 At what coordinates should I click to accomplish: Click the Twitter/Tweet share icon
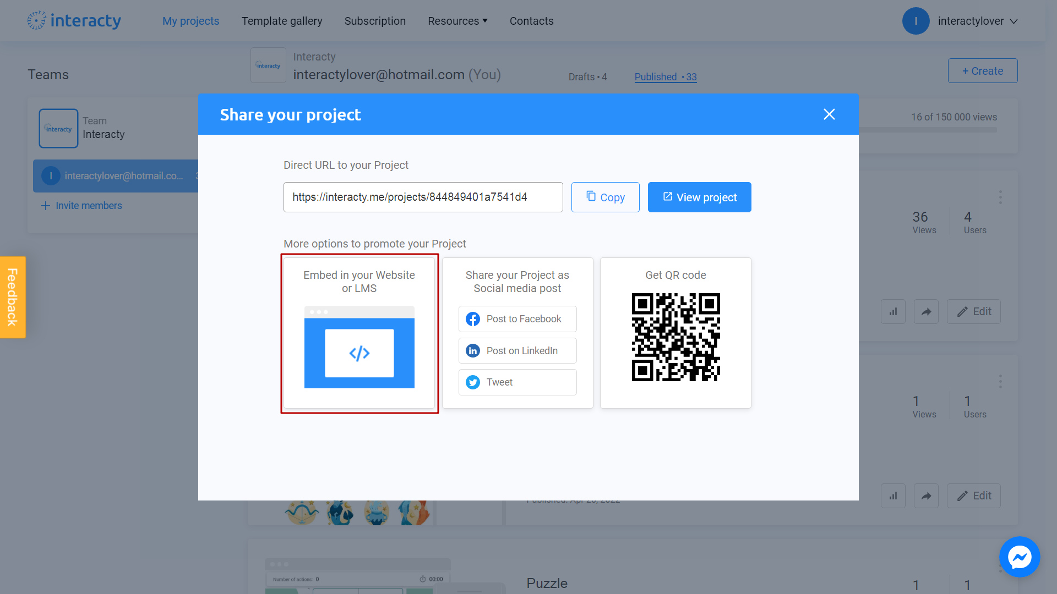pos(471,382)
